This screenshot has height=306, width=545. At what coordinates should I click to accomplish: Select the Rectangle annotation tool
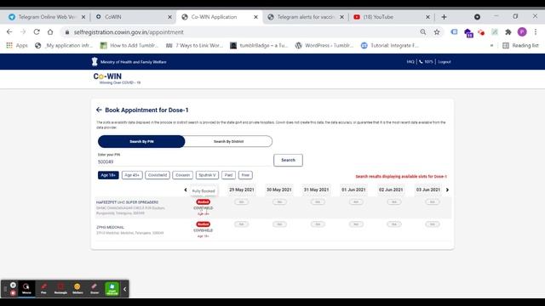click(x=60, y=288)
